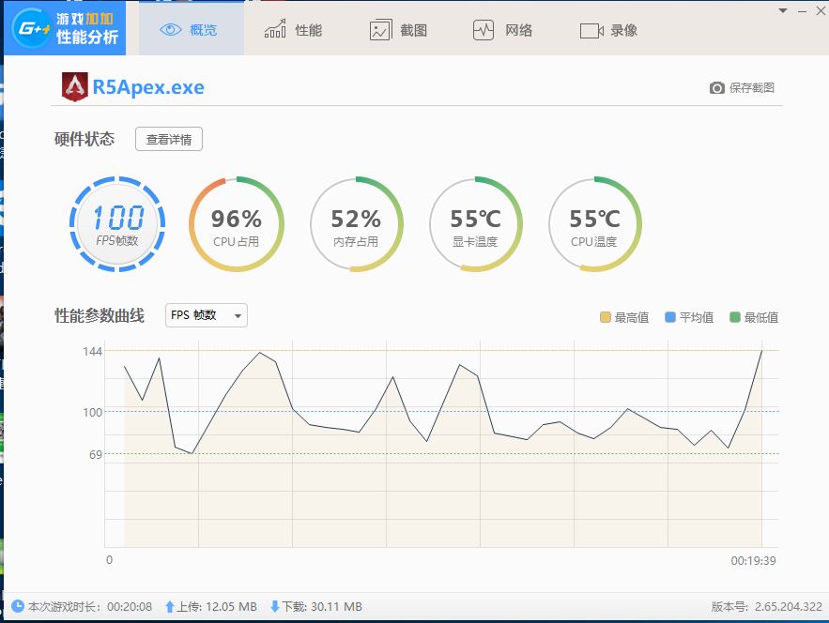Click the 录像 recording icon

click(591, 29)
